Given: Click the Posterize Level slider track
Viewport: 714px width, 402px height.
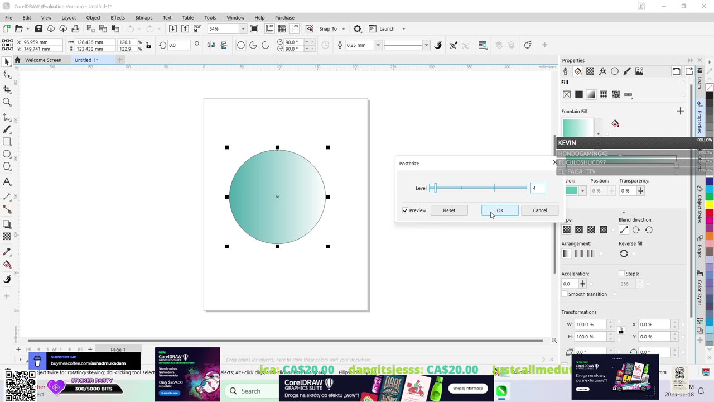Looking at the screenshot, I should (478, 188).
